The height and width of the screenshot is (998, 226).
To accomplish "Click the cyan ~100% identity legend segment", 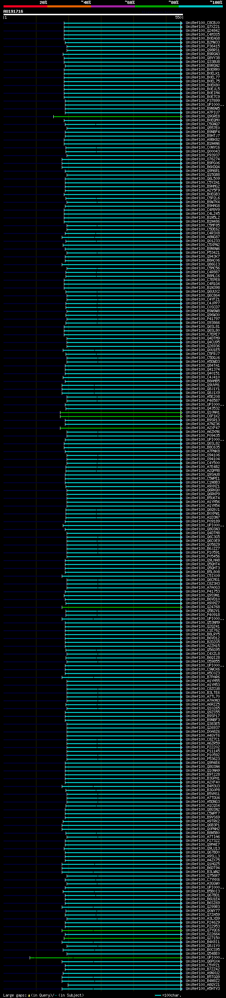I will (x=201, y=6).
